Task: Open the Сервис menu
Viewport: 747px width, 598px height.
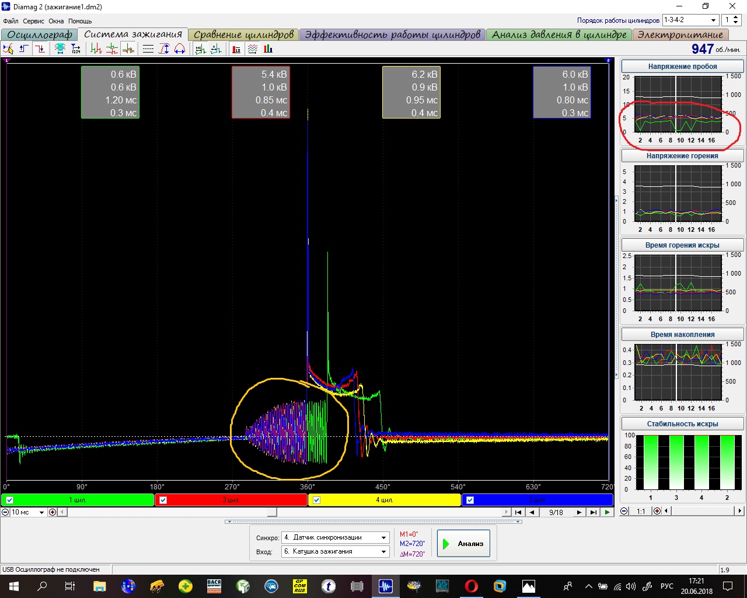Action: tap(33, 21)
